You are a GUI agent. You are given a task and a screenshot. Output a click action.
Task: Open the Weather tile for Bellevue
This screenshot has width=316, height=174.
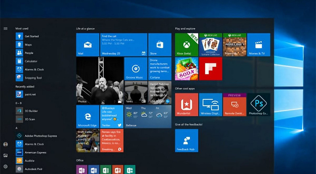pyautogui.click(x=148, y=117)
